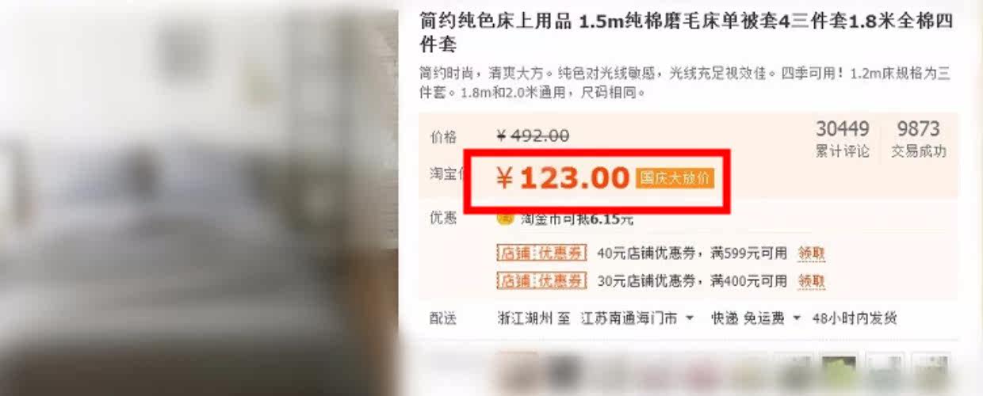Viewport: 983px width, 396px height.
Task: Claim the 40元 store coupon via 领取
Action: pyautogui.click(x=811, y=253)
